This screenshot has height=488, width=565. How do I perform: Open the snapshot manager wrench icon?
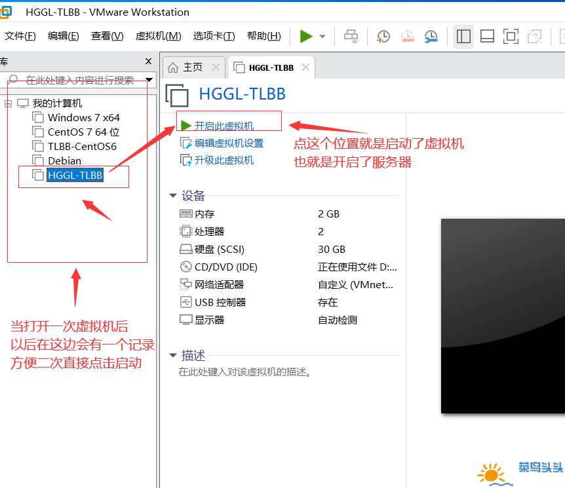click(x=431, y=37)
